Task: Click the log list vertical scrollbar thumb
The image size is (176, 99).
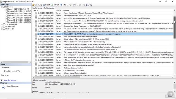Action: pyautogui.click(x=175, y=28)
